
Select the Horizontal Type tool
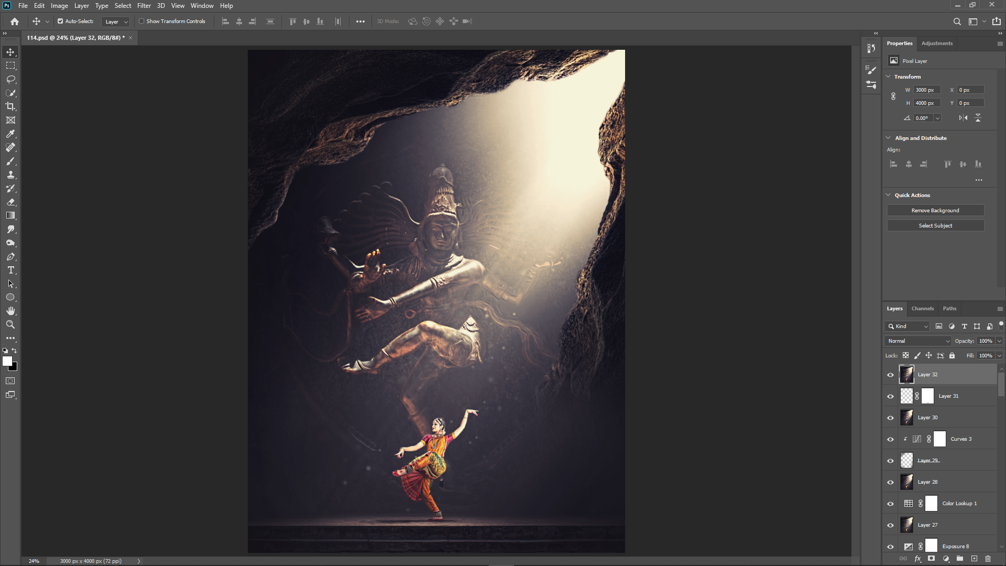point(10,270)
